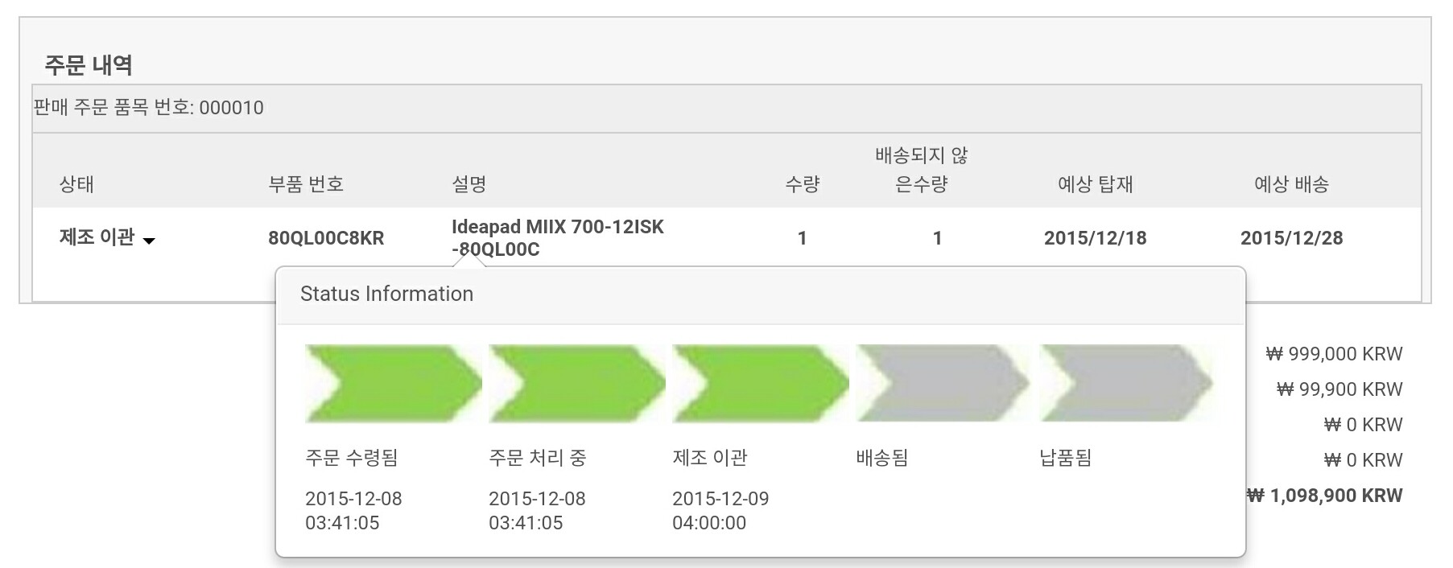Click the gray 배송됨 progress arrow
This screenshot has width=1453, height=568.
click(x=942, y=383)
